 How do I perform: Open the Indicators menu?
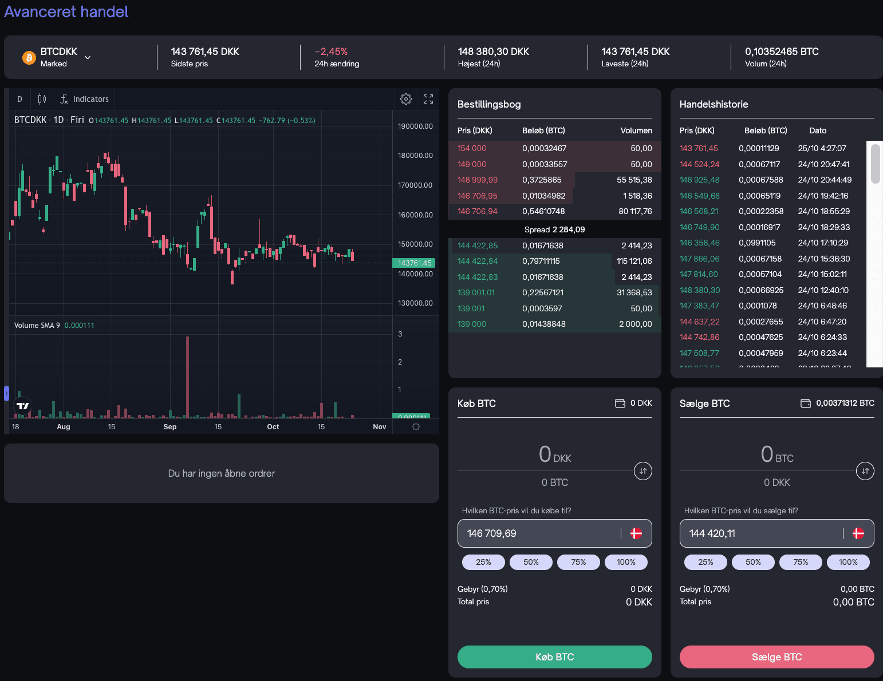tap(85, 99)
